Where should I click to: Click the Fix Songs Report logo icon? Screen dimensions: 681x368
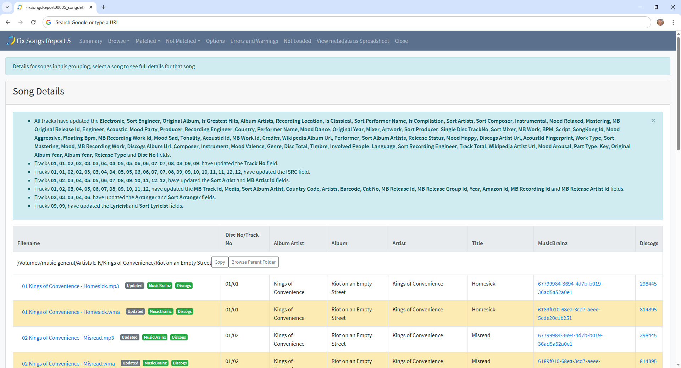[11, 41]
